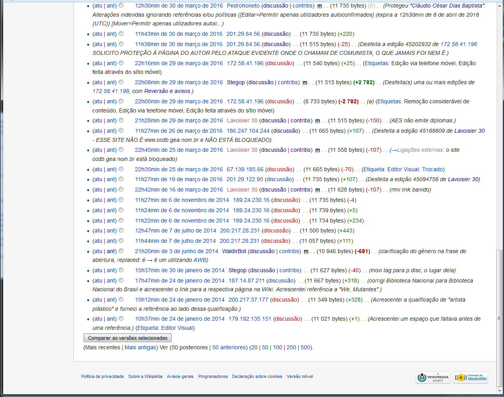Click the vertical scrollbar thumb
Image resolution: width=504 pixels, height=397 pixels.
(x=500, y=318)
